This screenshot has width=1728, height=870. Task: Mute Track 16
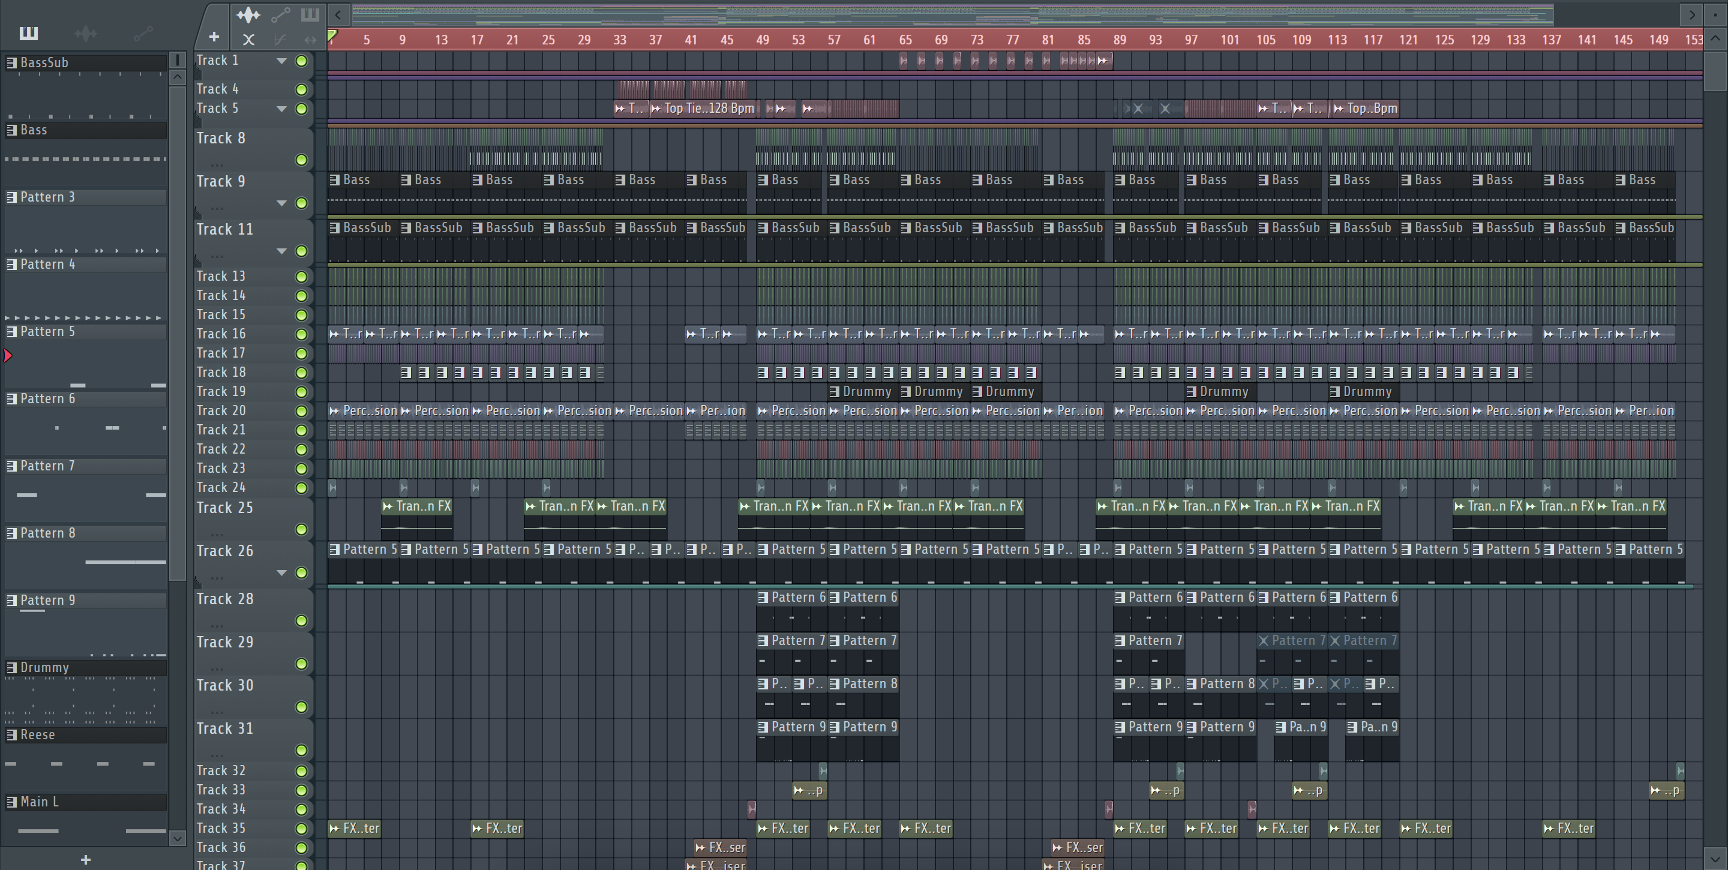(302, 334)
